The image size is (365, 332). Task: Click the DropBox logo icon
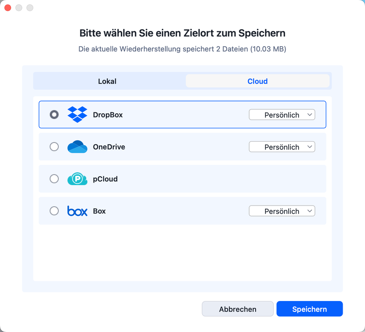pyautogui.click(x=77, y=115)
